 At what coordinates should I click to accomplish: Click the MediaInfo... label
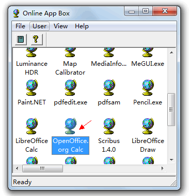109,64
